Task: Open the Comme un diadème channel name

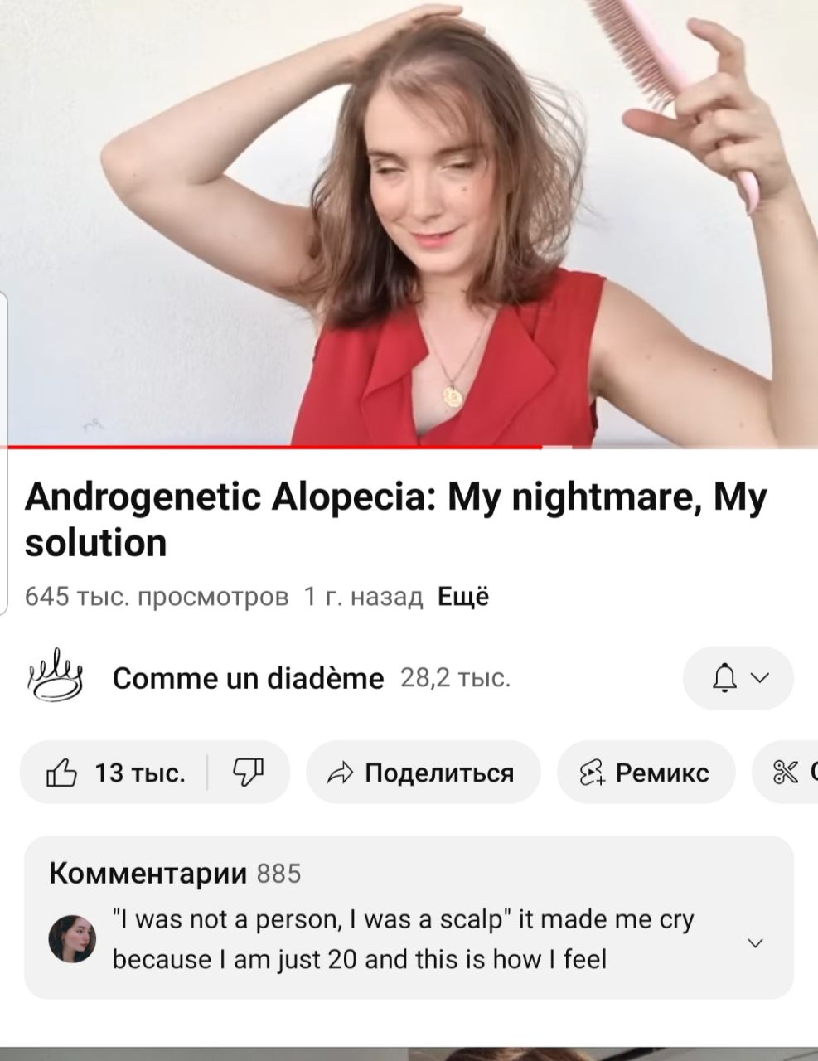Action: (248, 678)
